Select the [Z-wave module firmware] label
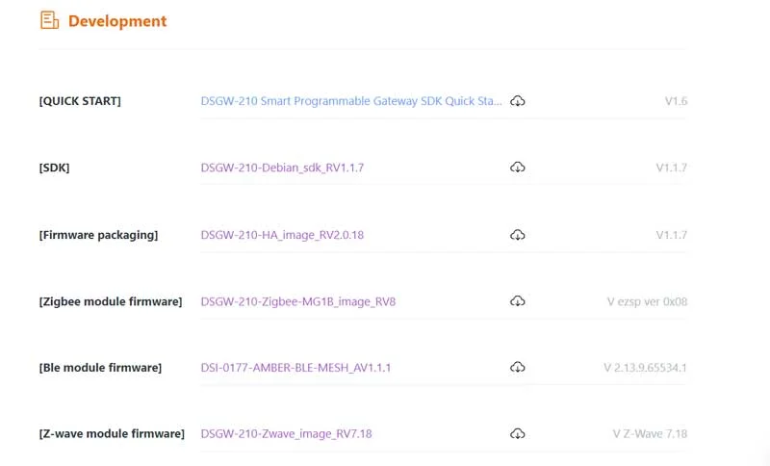The width and height of the screenshot is (770, 466). [112, 434]
